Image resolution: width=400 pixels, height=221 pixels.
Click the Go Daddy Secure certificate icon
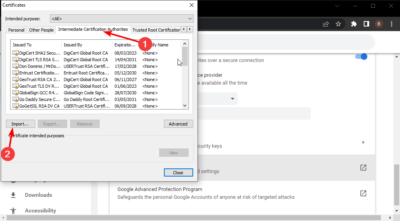(16, 99)
